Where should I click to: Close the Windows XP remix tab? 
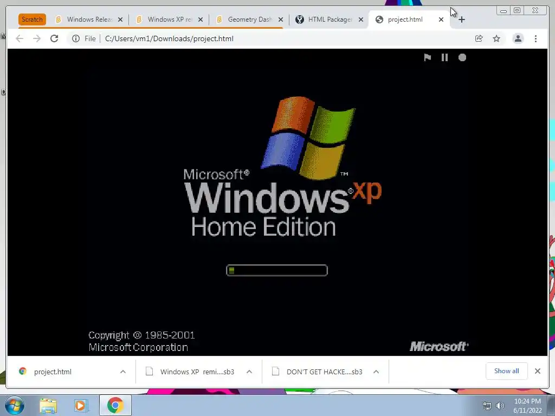click(201, 19)
